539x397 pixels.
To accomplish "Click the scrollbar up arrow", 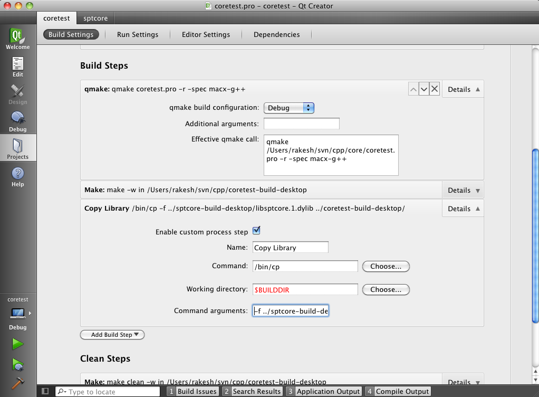I will (535, 372).
